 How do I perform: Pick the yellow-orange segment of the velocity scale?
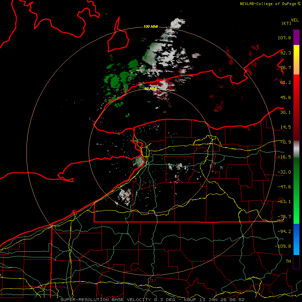pos(296,60)
